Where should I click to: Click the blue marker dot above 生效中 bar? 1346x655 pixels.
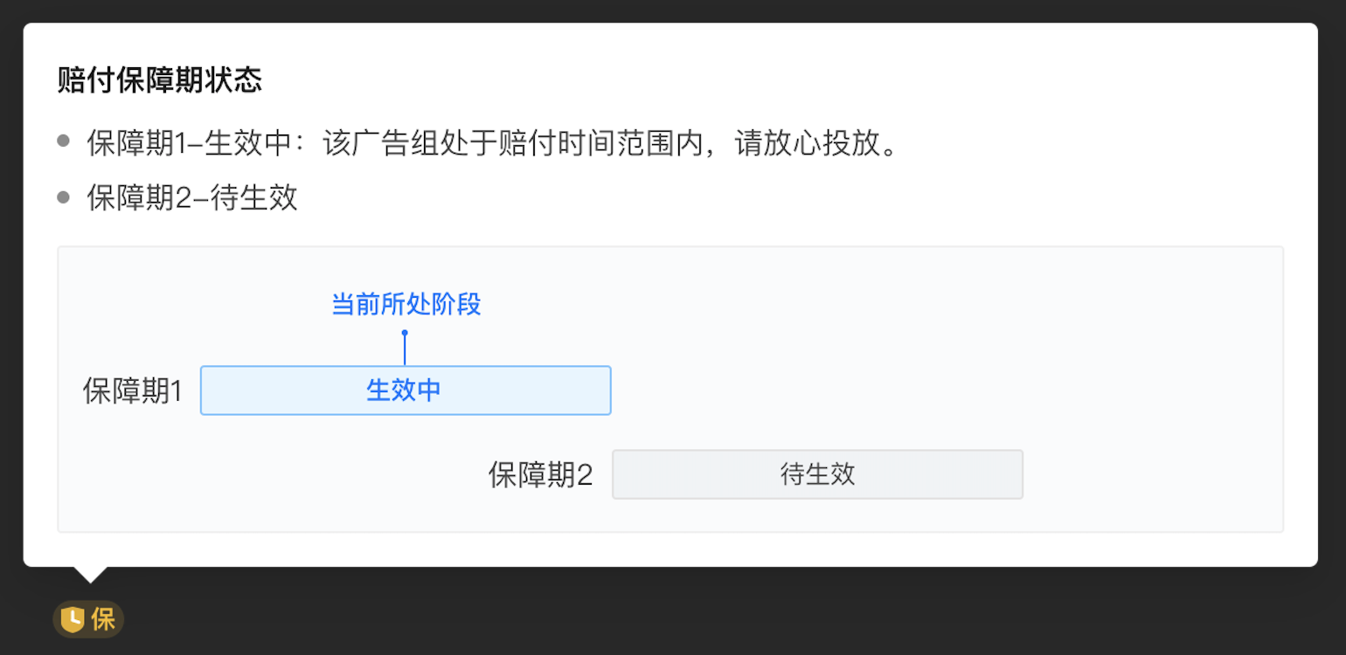(404, 332)
